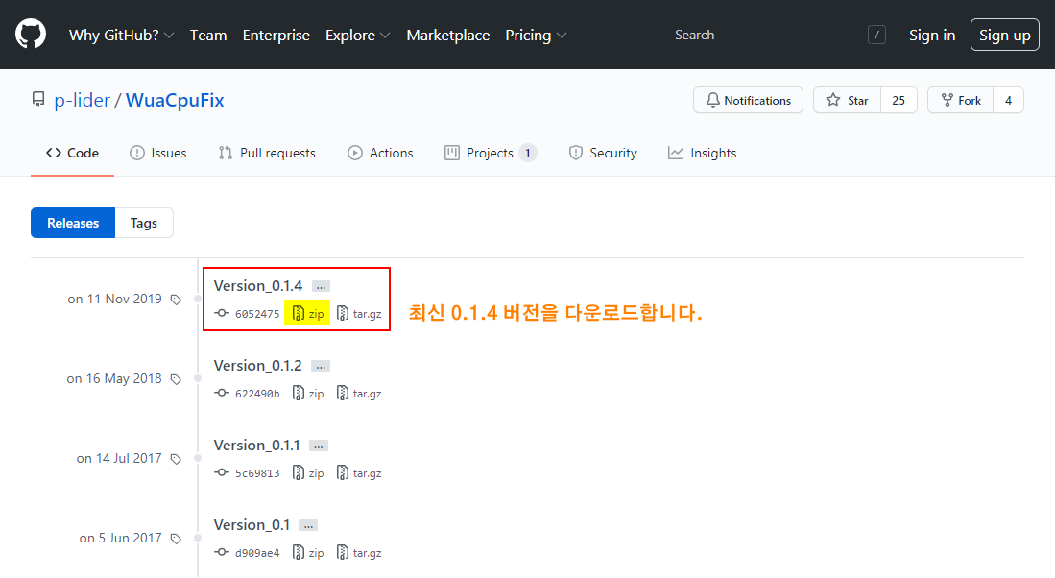
Task: Click the date text on 11 Nov 2019
Action: click(114, 299)
